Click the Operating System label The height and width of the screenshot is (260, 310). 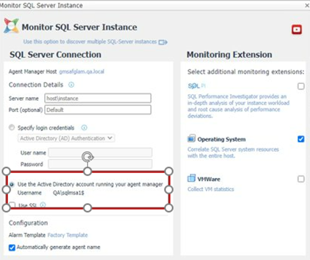click(221, 139)
